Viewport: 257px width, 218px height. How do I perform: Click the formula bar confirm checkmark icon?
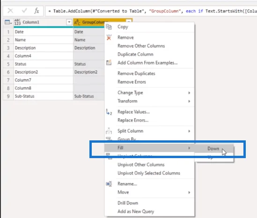point(24,11)
